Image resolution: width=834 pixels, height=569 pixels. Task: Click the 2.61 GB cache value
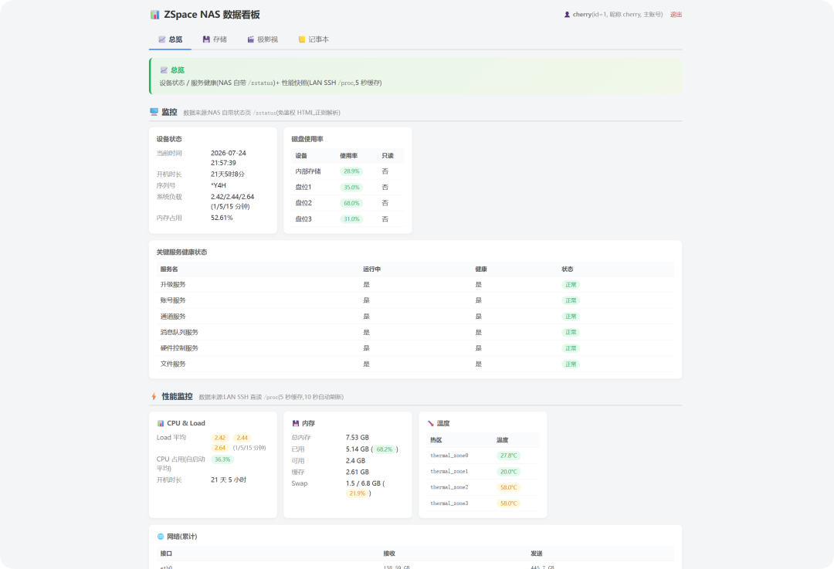coord(358,472)
